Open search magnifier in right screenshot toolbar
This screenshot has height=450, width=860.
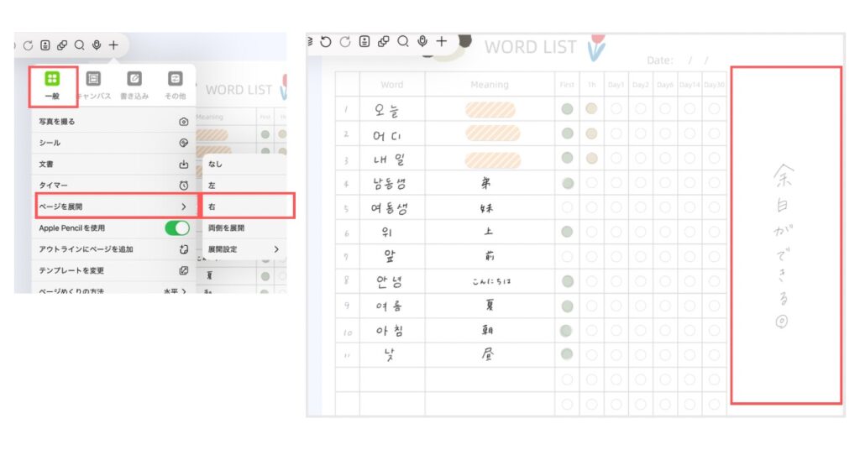tap(403, 42)
